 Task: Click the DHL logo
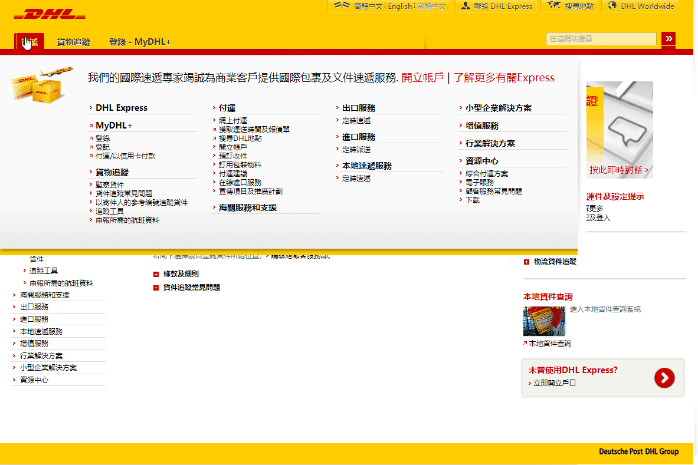50,15
